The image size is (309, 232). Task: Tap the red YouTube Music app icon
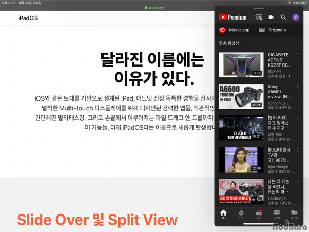[222, 30]
